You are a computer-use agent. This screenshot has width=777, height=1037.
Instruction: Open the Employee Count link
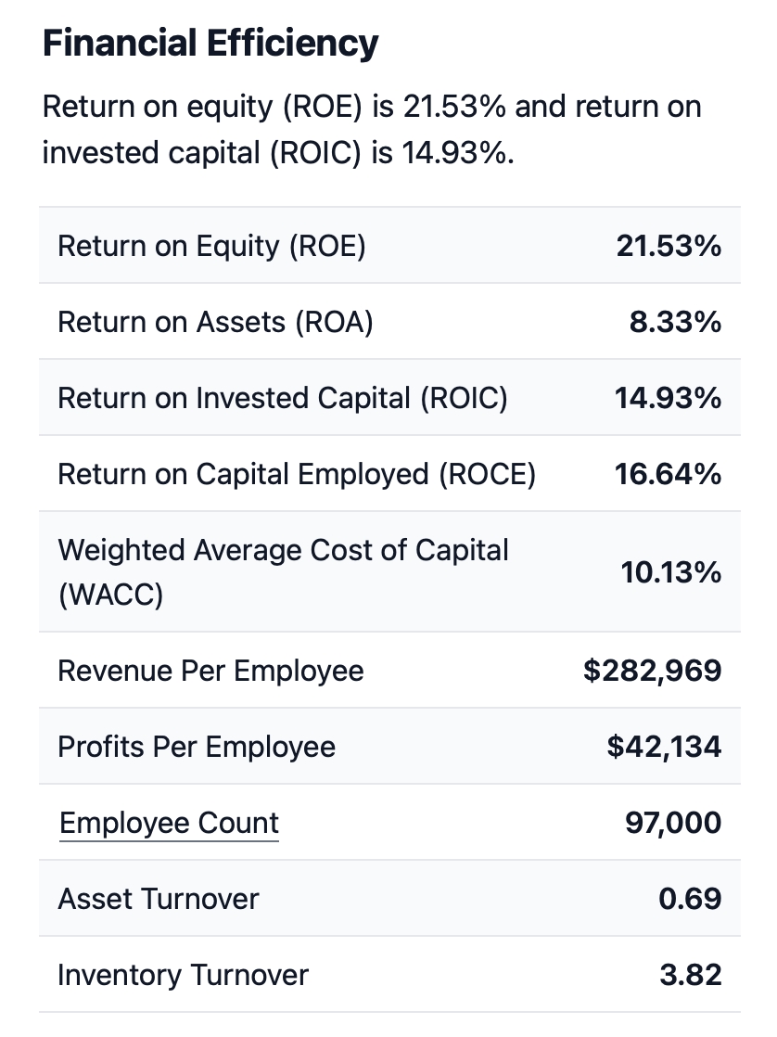tap(169, 823)
